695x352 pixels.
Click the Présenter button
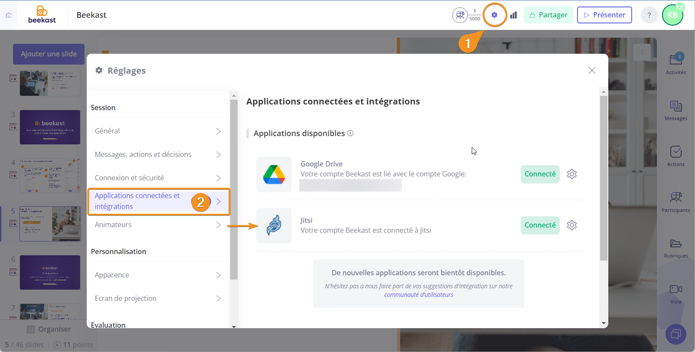(604, 15)
